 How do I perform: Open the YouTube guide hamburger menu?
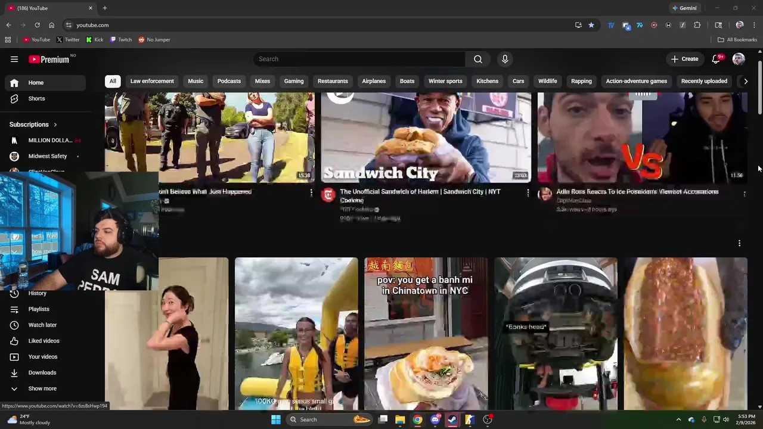(x=14, y=59)
